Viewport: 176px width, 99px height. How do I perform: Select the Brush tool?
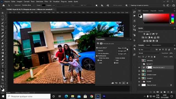pyautogui.click(x=2, y=40)
